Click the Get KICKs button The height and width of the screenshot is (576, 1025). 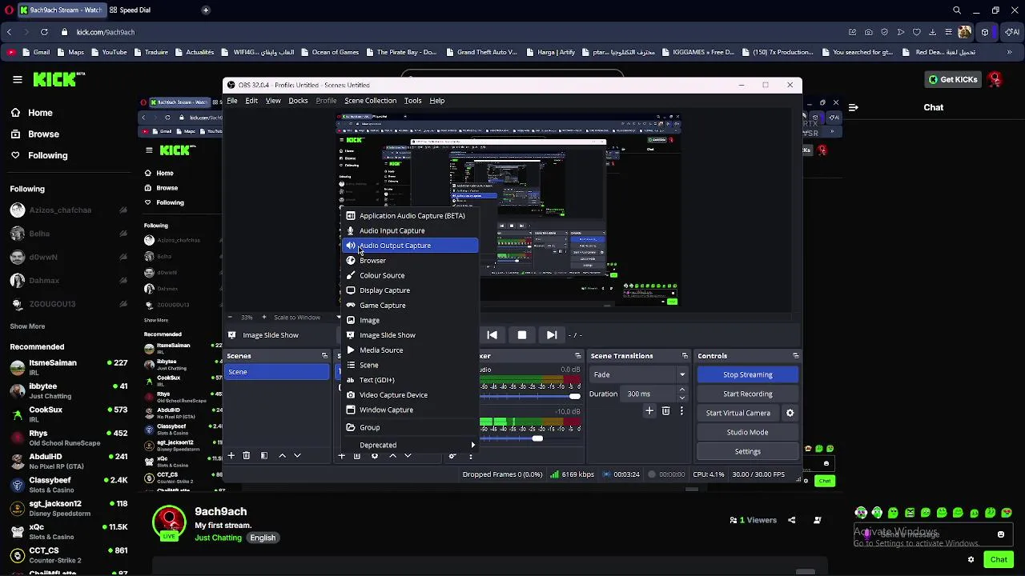coord(953,79)
